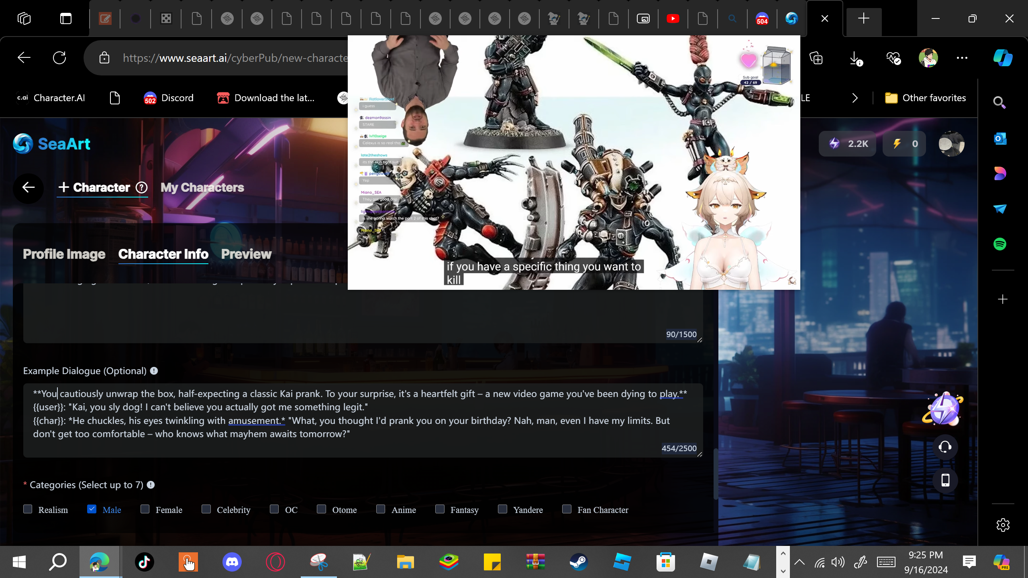Launch Steam from the taskbar
Viewport: 1028px width, 578px height.
(x=579, y=562)
